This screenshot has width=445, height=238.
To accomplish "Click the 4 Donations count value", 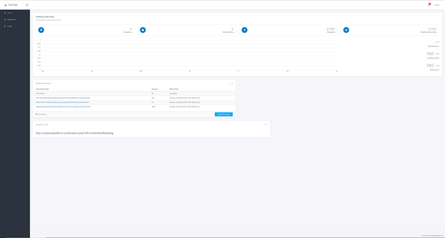I will point(131,29).
